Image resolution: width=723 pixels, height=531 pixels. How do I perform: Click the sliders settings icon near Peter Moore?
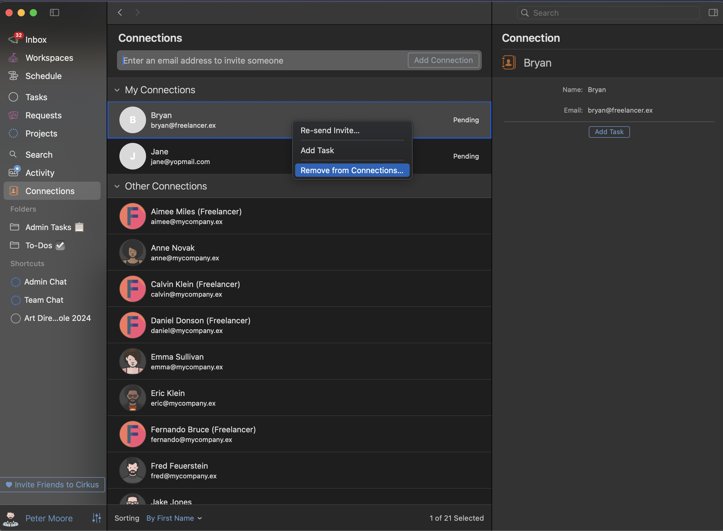(x=97, y=518)
